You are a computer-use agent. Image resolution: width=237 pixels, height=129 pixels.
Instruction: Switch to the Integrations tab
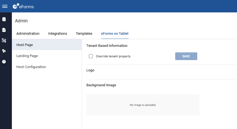click(58, 34)
